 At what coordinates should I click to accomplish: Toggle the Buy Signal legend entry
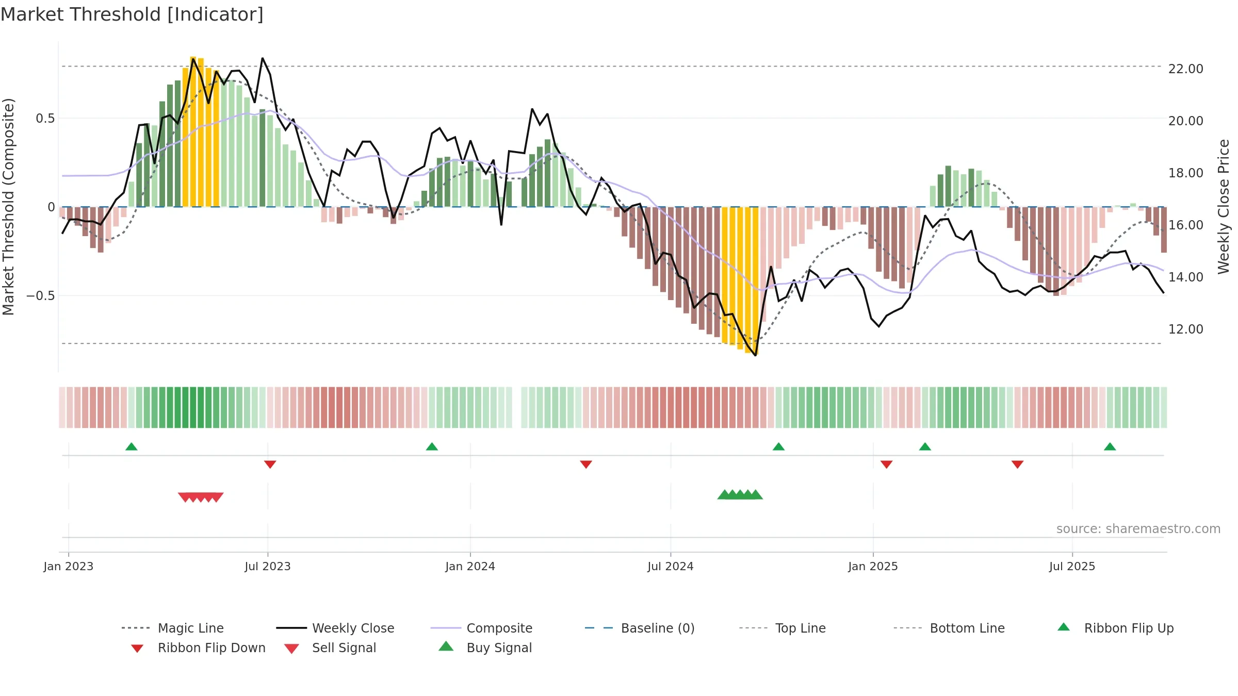[485, 648]
